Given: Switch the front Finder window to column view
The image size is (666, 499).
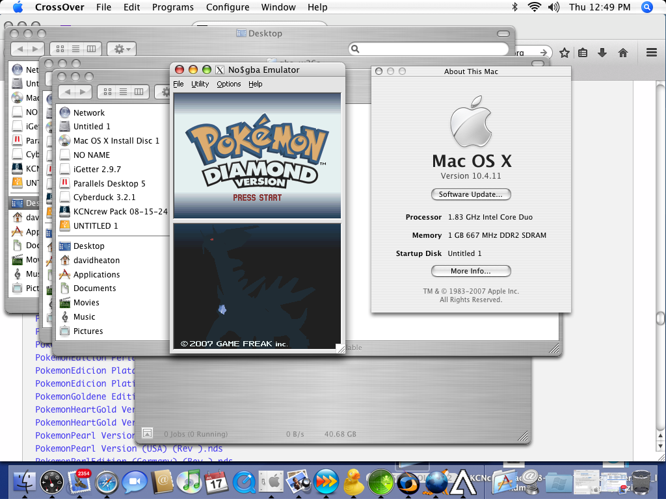Looking at the screenshot, I should point(139,91).
